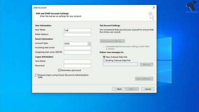Enable Require logon using Secure Password Authentication
This screenshot has height=112, width=199.
coord(36,75)
